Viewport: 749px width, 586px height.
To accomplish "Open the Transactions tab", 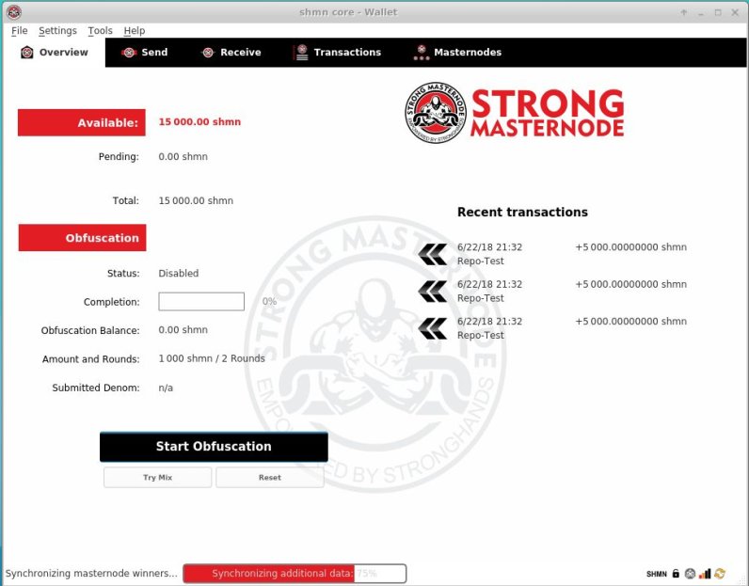I will point(338,52).
